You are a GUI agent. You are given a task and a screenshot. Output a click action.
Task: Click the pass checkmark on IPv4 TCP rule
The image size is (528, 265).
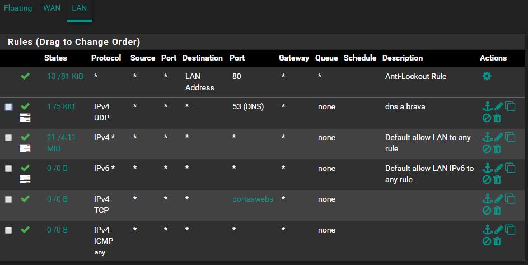(25, 198)
